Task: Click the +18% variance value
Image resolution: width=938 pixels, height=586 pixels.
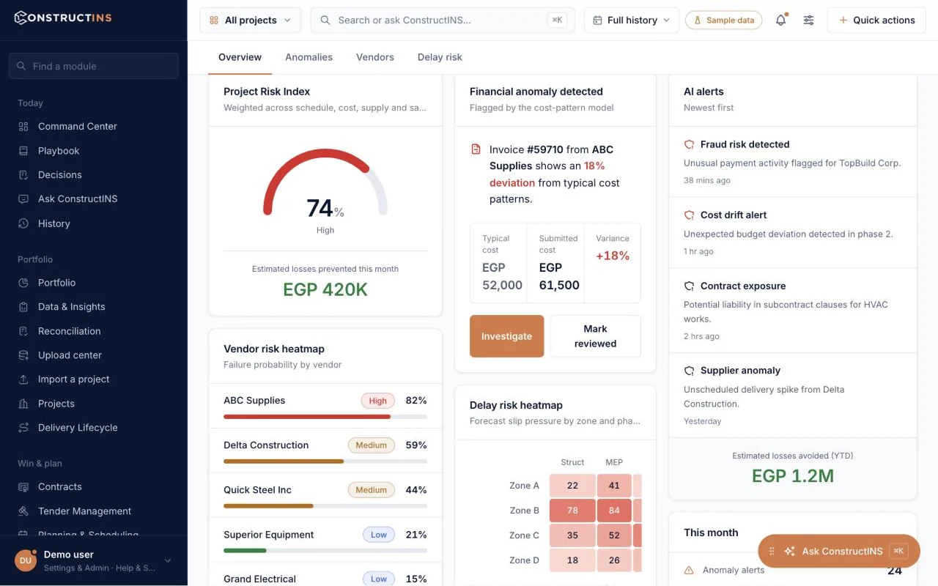Action: pyautogui.click(x=613, y=256)
